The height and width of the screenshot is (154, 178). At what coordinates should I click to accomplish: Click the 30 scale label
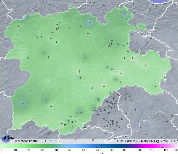pyautogui.click(x=42, y=150)
